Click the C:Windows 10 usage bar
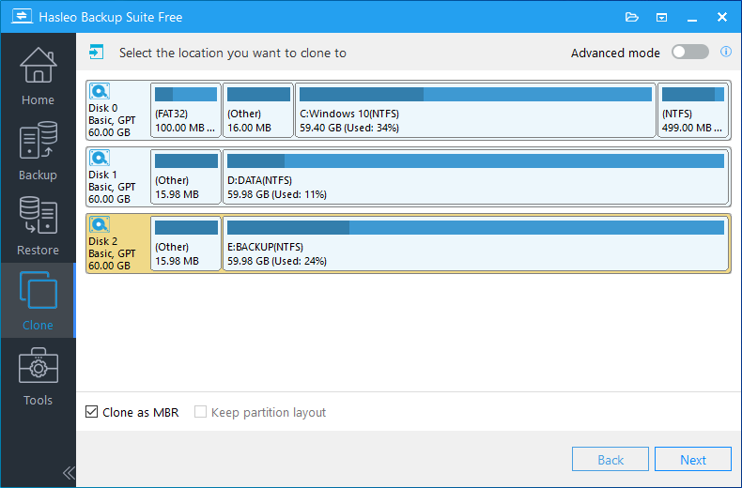This screenshot has width=742, height=488. 475,94
